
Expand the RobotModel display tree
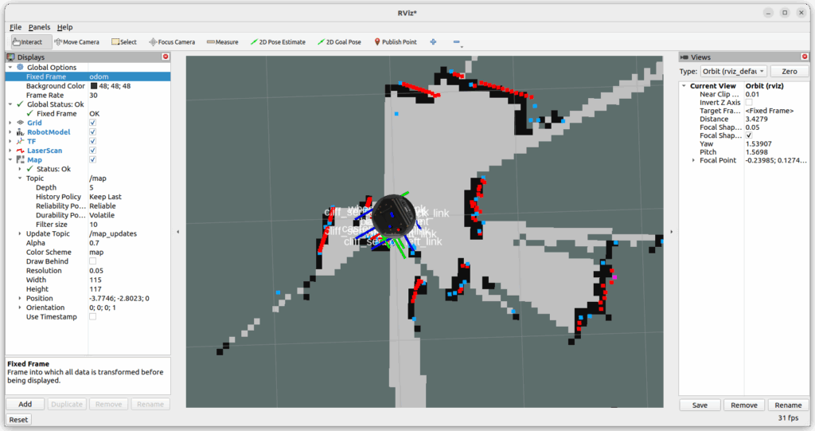tap(10, 132)
